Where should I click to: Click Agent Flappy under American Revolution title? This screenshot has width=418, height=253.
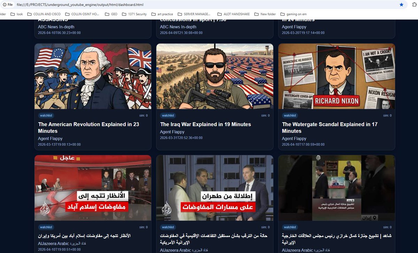(x=50, y=139)
